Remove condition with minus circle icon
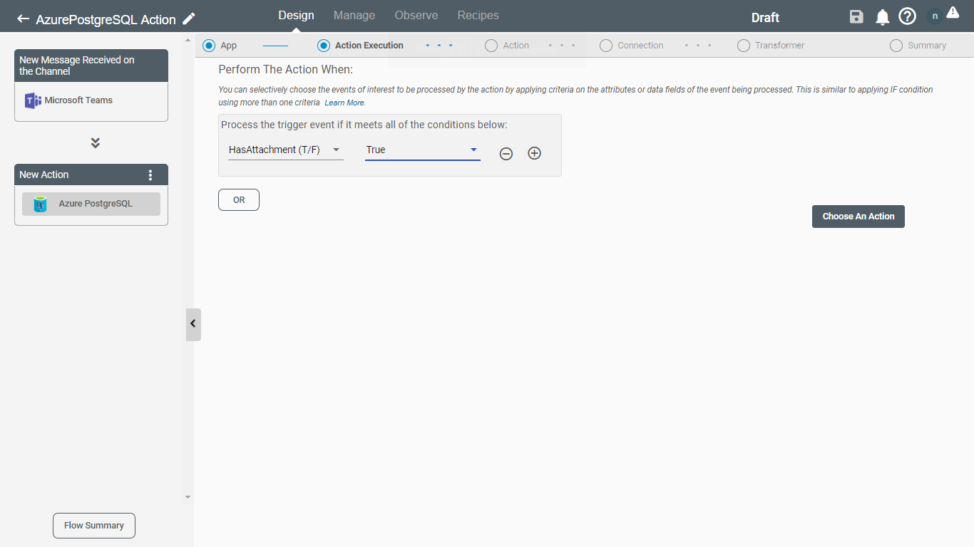This screenshot has width=974, height=547. pos(506,153)
